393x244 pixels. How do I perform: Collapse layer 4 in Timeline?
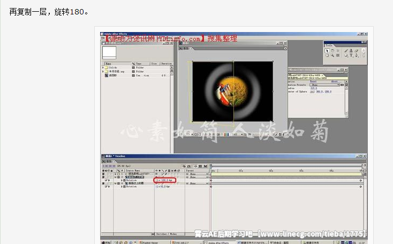pos(115,183)
